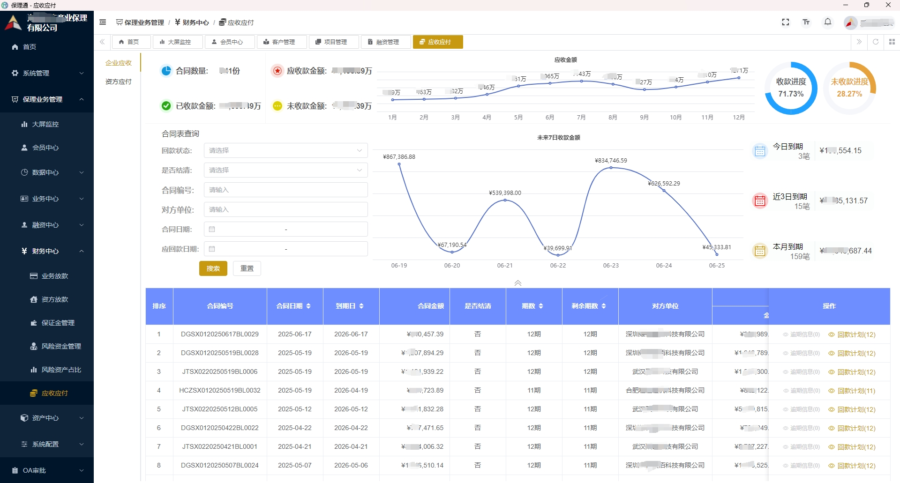Open the 是否结清 dropdown
This screenshot has height=483, width=900.
[285, 170]
